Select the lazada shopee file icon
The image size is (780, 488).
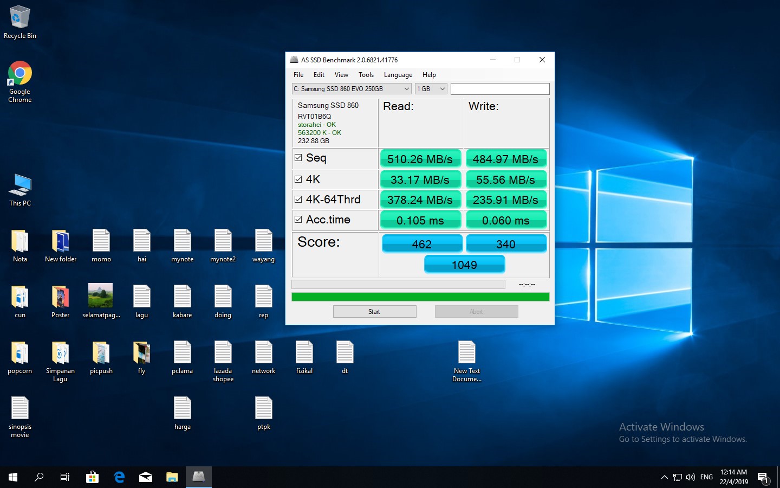tap(223, 362)
